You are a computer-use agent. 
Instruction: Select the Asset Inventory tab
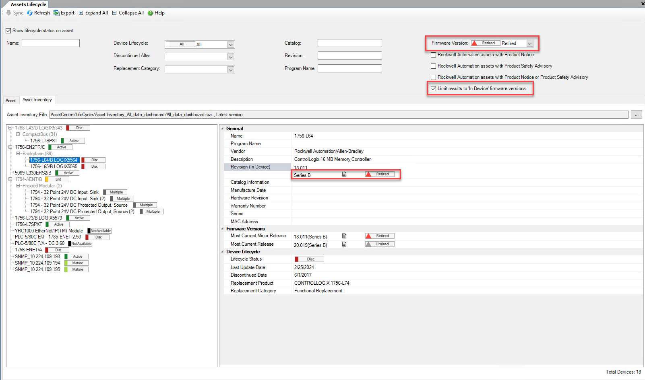pyautogui.click(x=37, y=100)
